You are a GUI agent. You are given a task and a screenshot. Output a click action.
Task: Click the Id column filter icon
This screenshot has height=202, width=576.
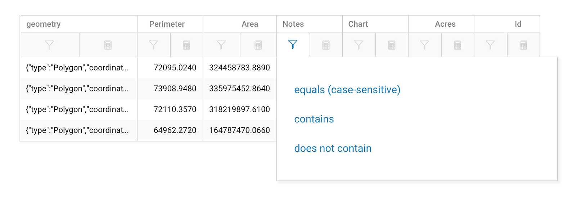(x=490, y=45)
